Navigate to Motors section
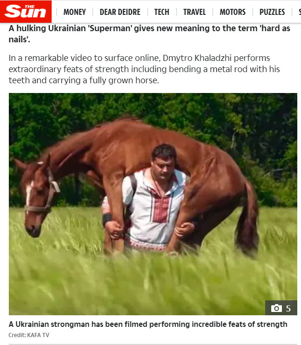This screenshot has width=301, height=345. [233, 12]
